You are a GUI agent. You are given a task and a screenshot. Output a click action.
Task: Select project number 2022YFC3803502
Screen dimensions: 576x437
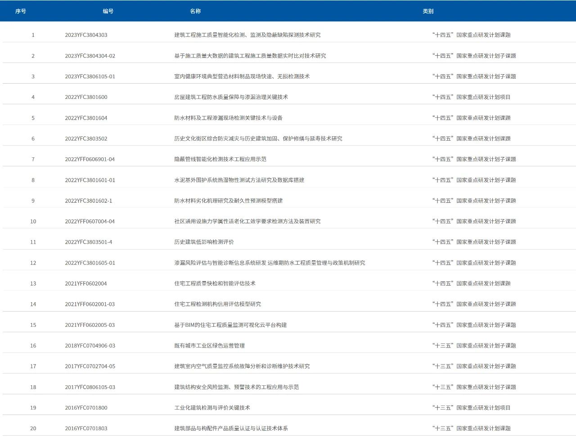[86, 138]
